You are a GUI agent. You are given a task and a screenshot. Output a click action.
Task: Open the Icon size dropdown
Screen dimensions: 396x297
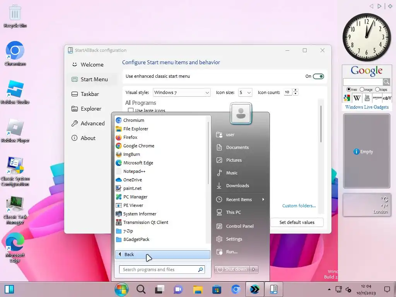[245, 92]
